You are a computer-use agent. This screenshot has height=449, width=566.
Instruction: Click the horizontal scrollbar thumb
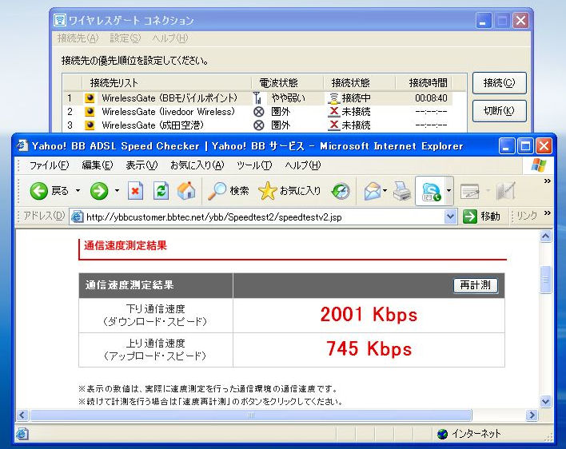coord(251,415)
